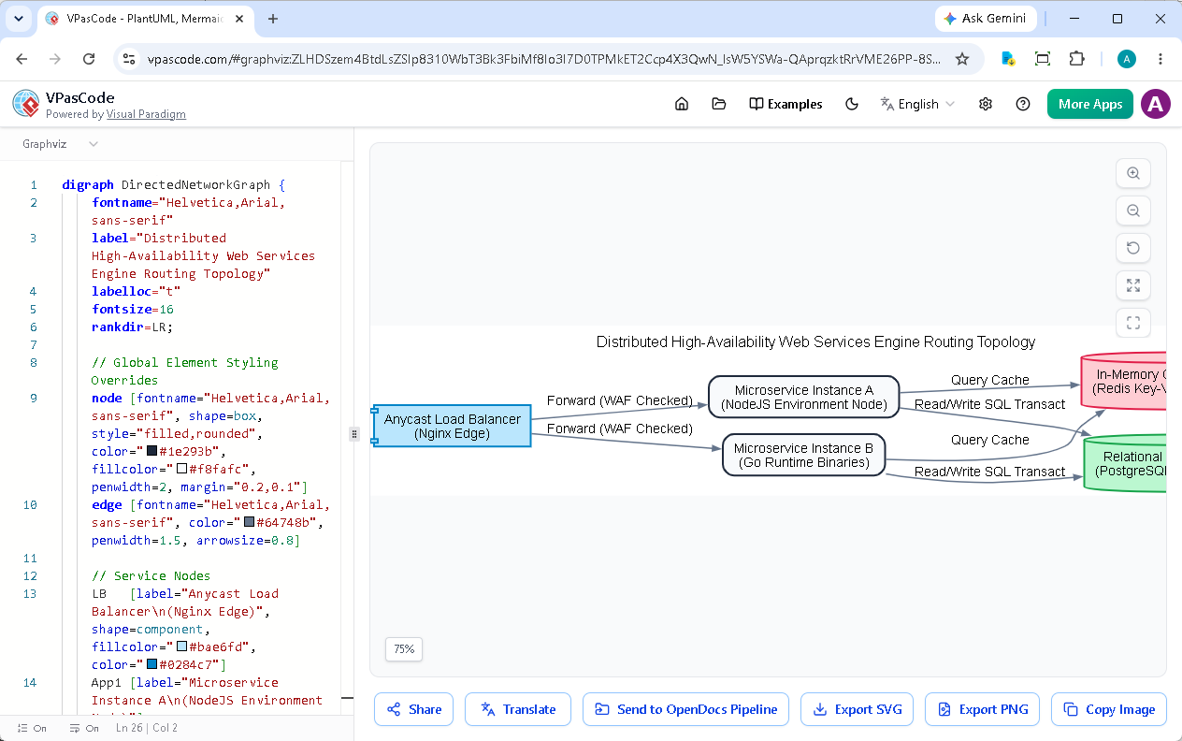Open the site information icon in address bar

(x=129, y=59)
